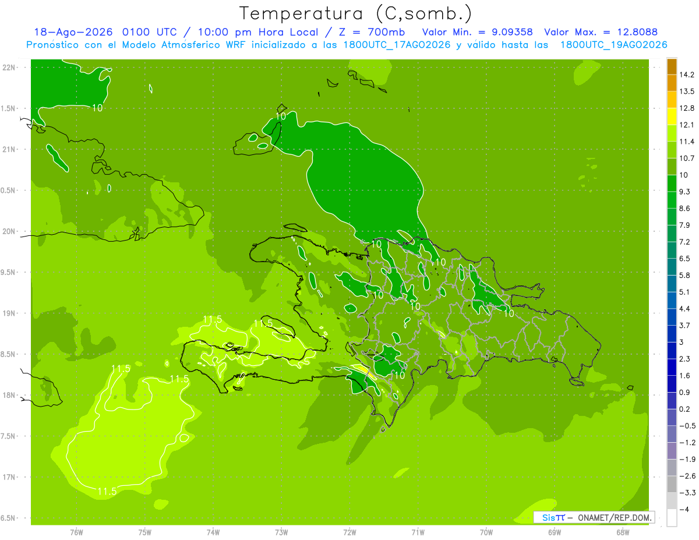The image size is (699, 540).
Task: Click the colorbar value '7.2'
Action: [x=685, y=242]
